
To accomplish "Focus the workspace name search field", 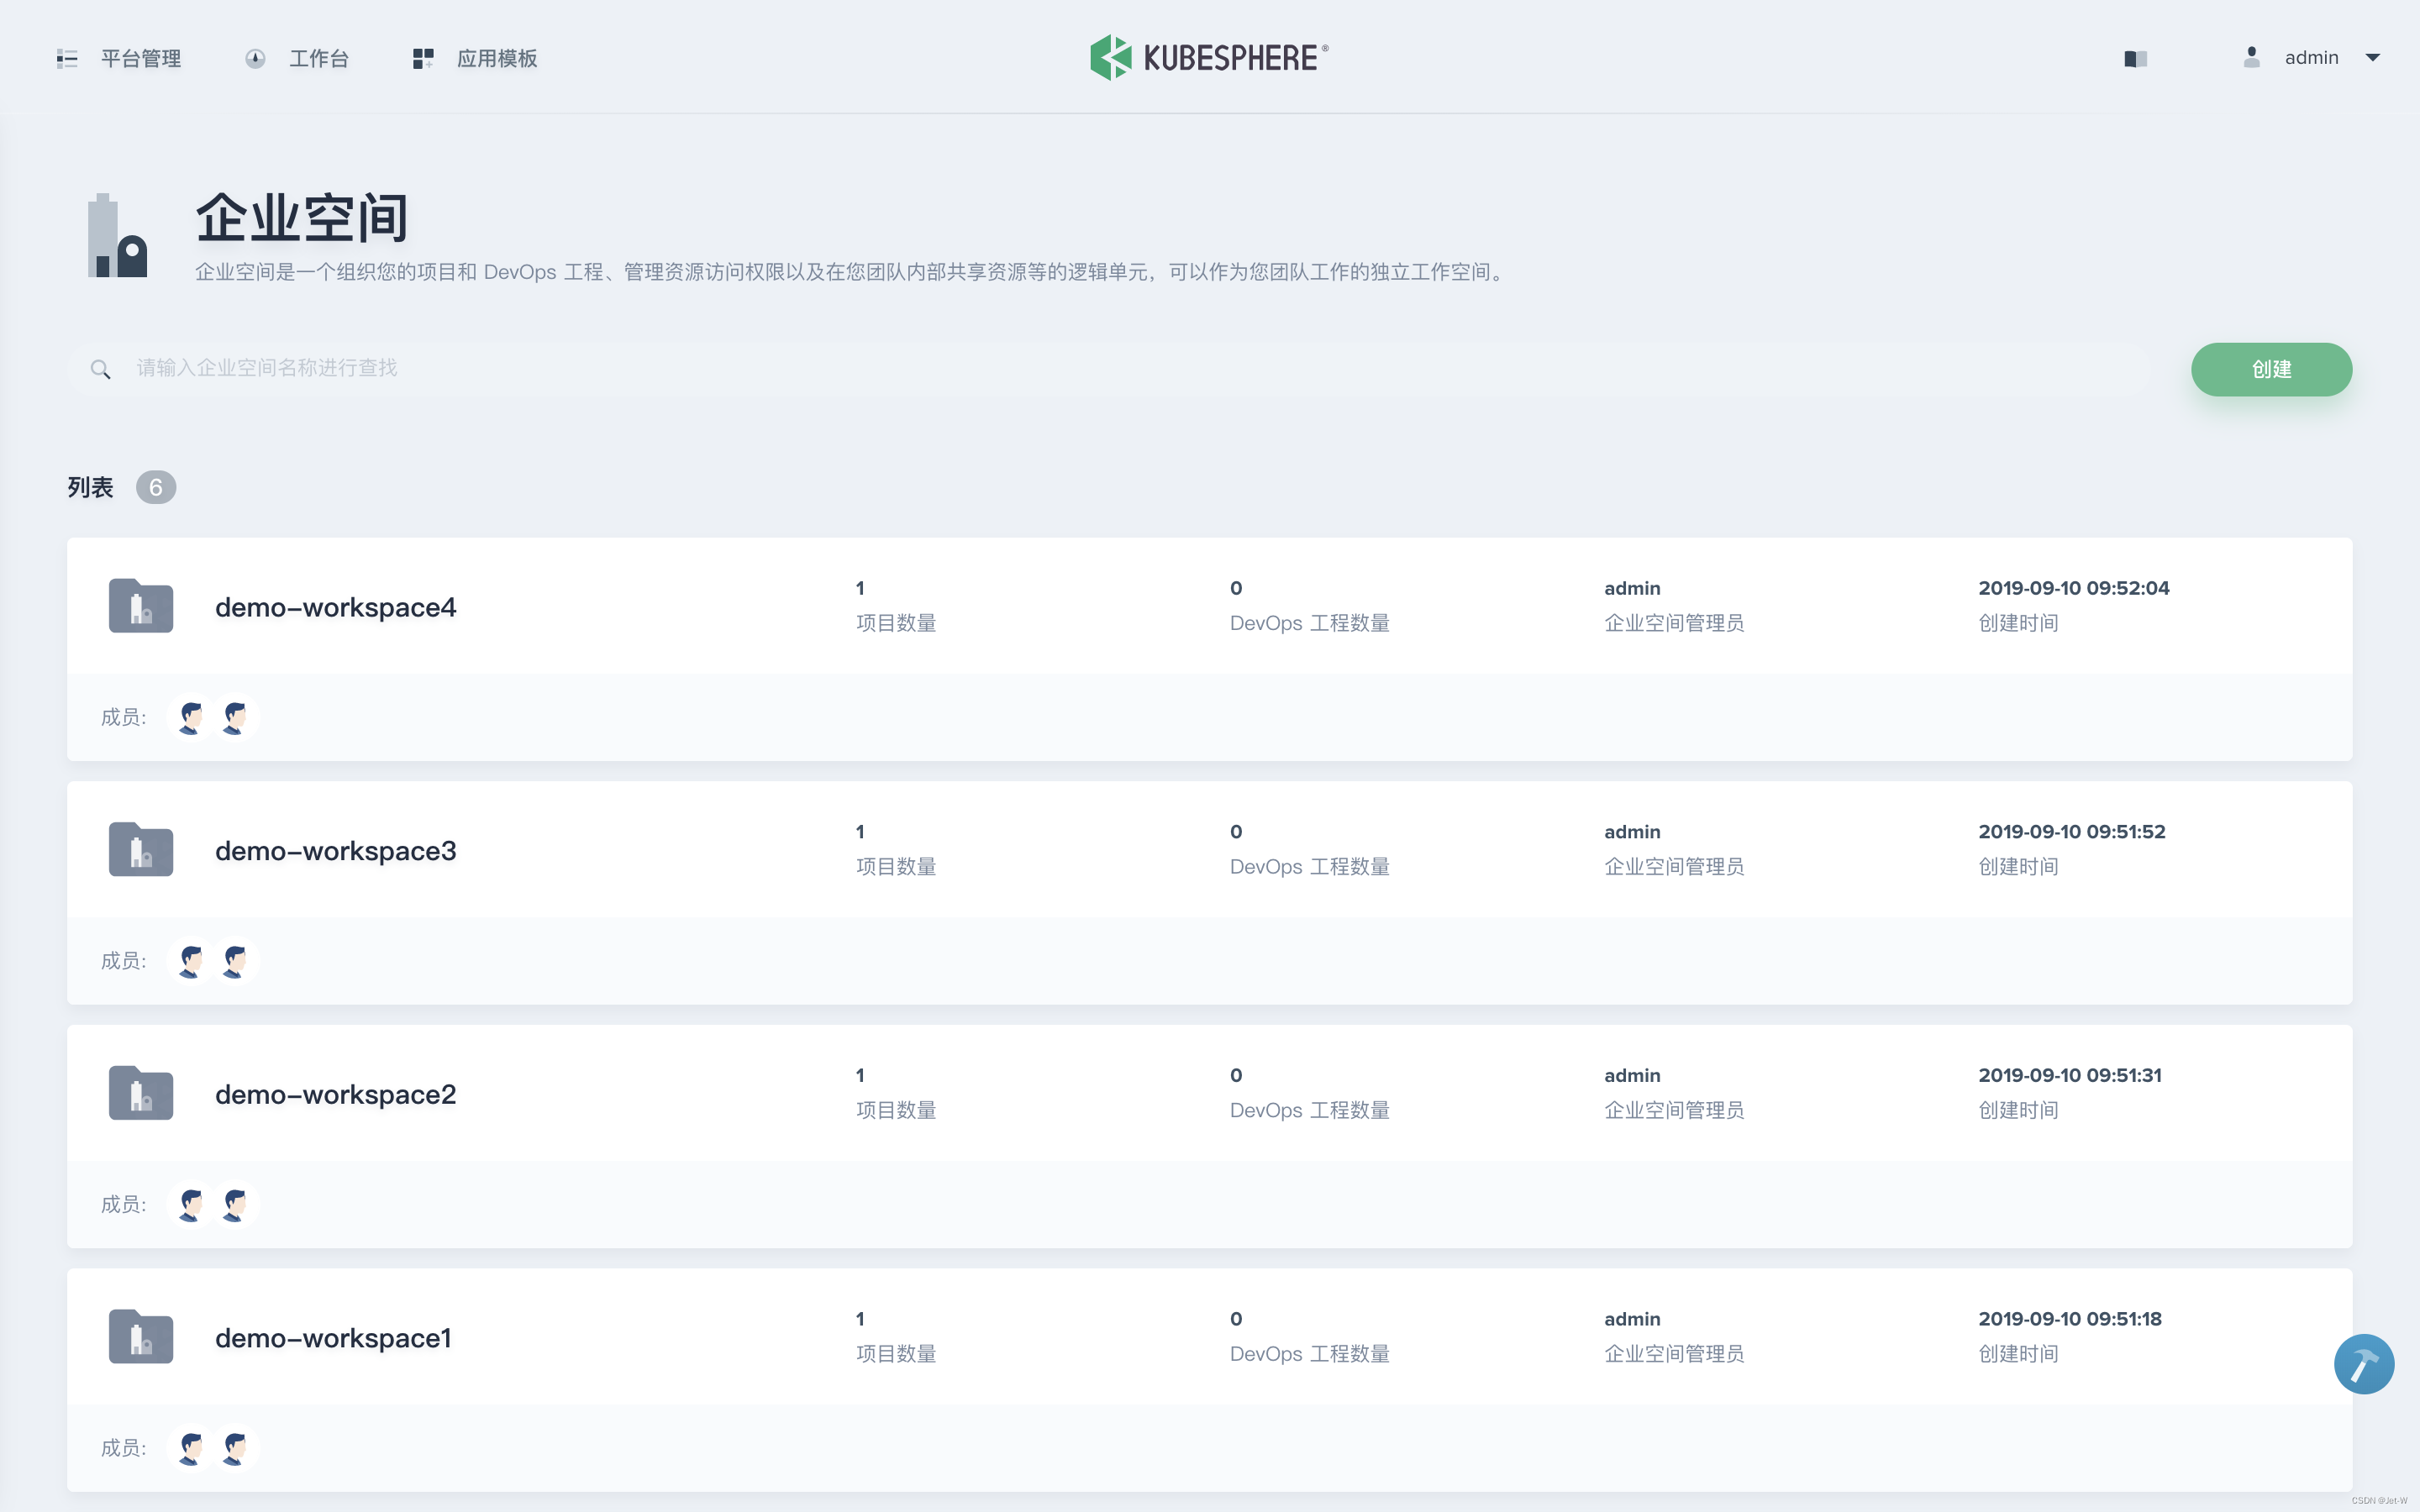I will (1100, 369).
